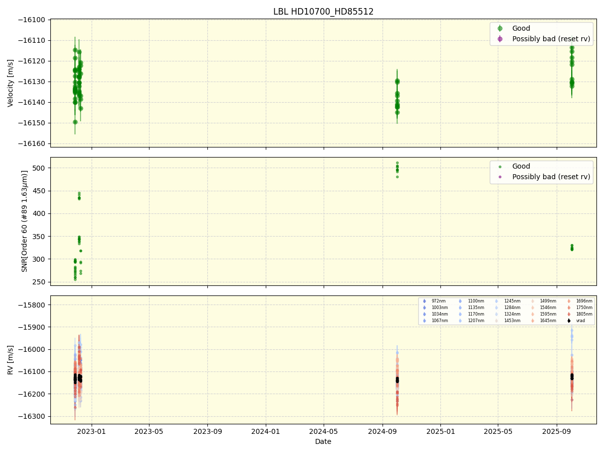
Task: Click the -16160 velocity tick label
Action: (x=33, y=143)
